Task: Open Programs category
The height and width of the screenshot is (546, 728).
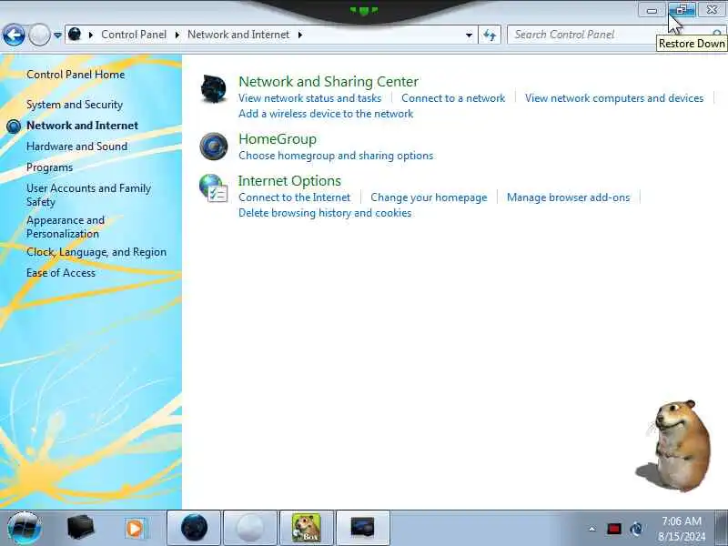Action: (49, 167)
